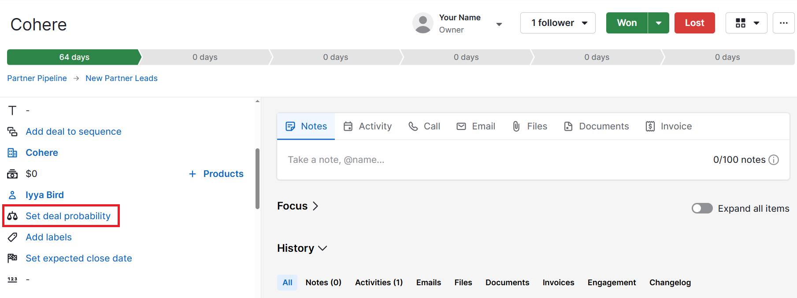Open the New Partner Leads stage link

122,78
